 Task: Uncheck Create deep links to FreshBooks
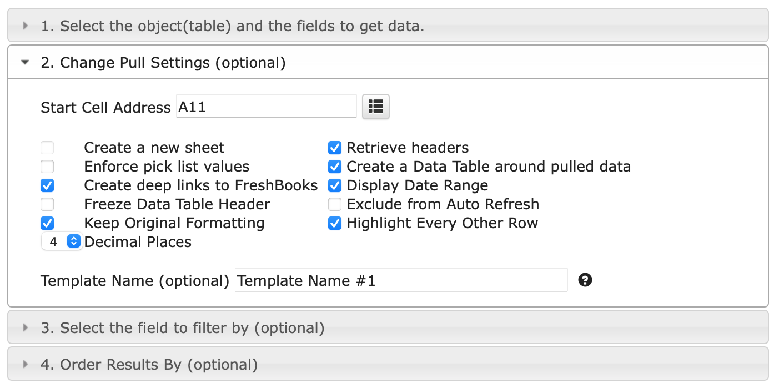pyautogui.click(x=47, y=185)
